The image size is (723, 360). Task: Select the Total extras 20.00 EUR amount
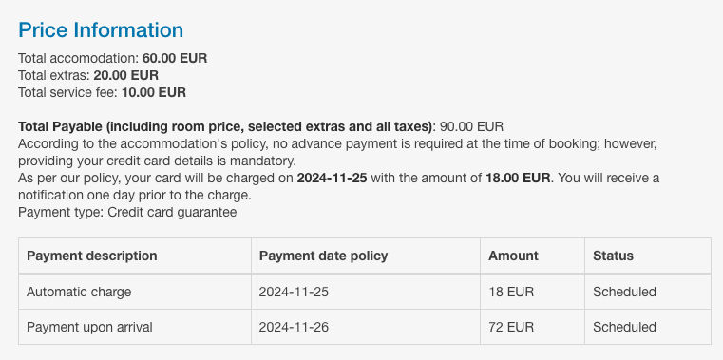point(125,76)
